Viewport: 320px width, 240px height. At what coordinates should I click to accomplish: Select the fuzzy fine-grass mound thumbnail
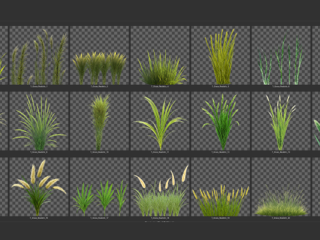point(281,187)
